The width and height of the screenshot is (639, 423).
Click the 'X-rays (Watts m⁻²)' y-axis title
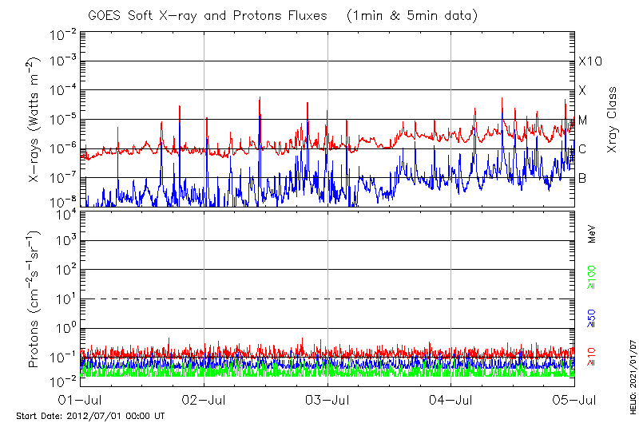click(x=35, y=120)
